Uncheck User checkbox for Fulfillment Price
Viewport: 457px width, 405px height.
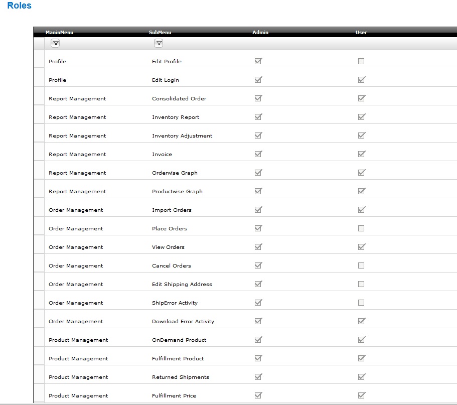pyautogui.click(x=362, y=395)
